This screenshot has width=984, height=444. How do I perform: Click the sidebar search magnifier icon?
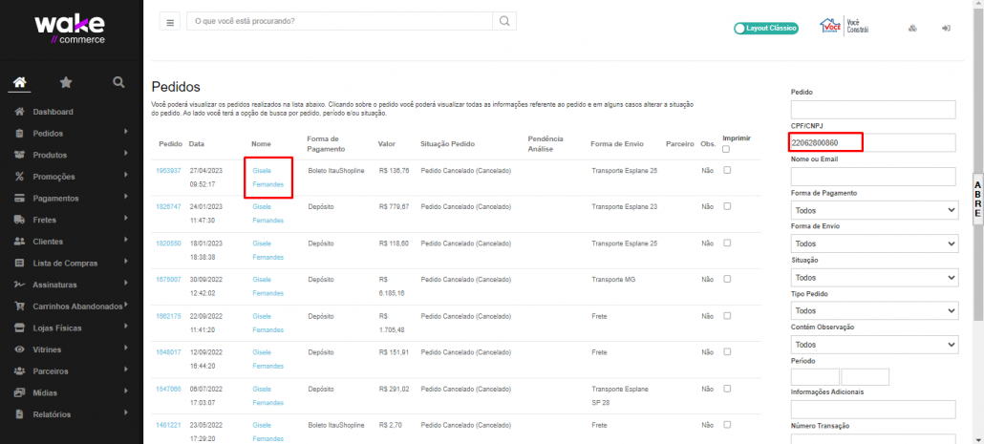click(118, 82)
